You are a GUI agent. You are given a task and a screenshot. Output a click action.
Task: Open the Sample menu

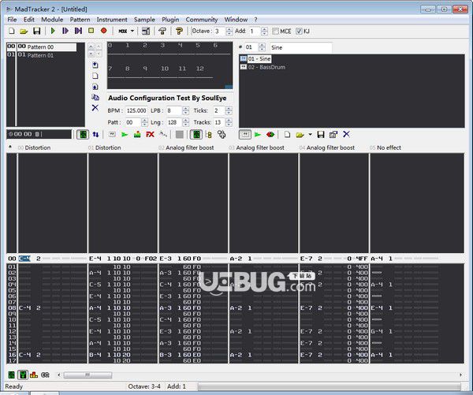click(x=144, y=20)
